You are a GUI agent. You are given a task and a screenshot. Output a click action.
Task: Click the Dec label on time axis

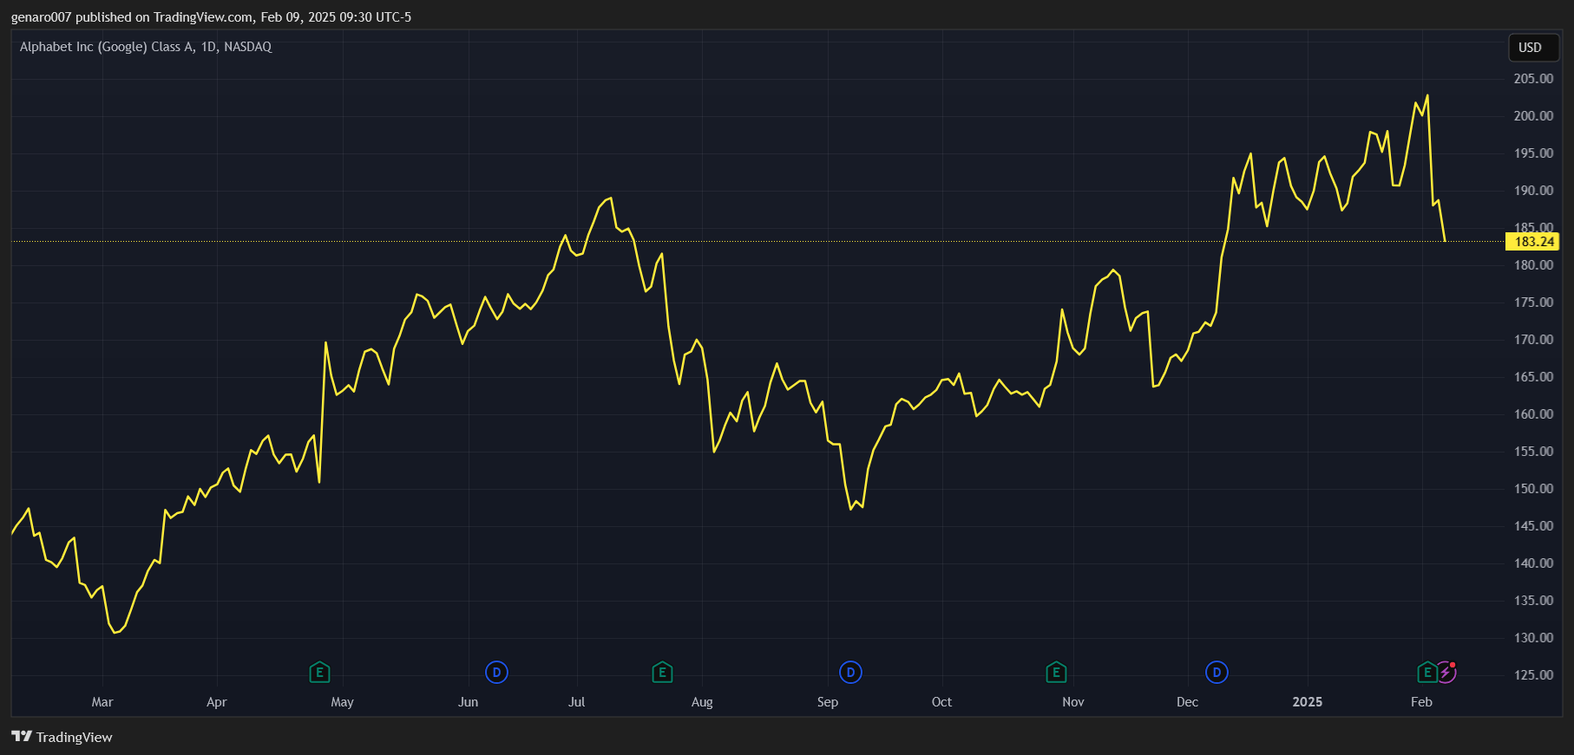(x=1187, y=702)
